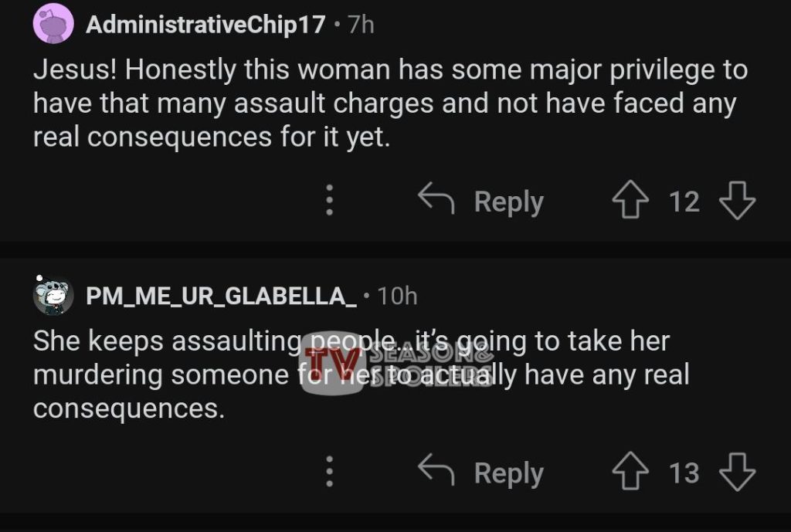Click the 7h timestamp
Screen dimensions: 791x532
360,25
